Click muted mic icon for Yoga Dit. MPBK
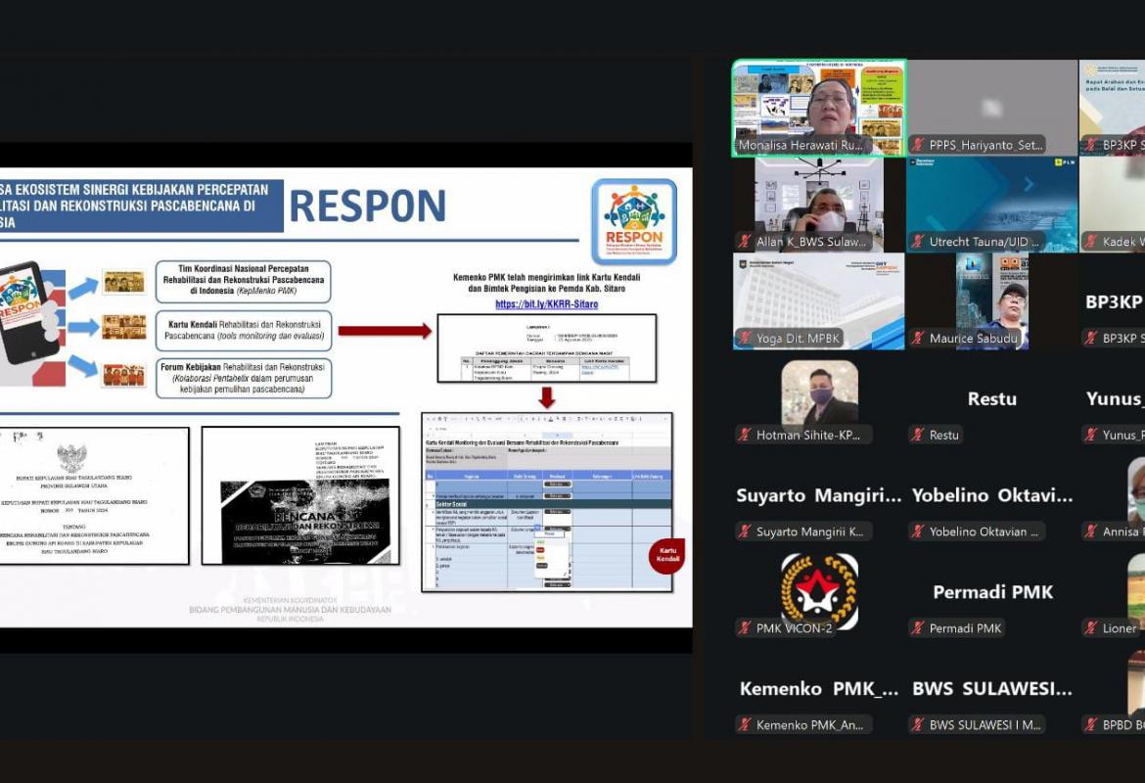The image size is (1145, 783). (746, 339)
